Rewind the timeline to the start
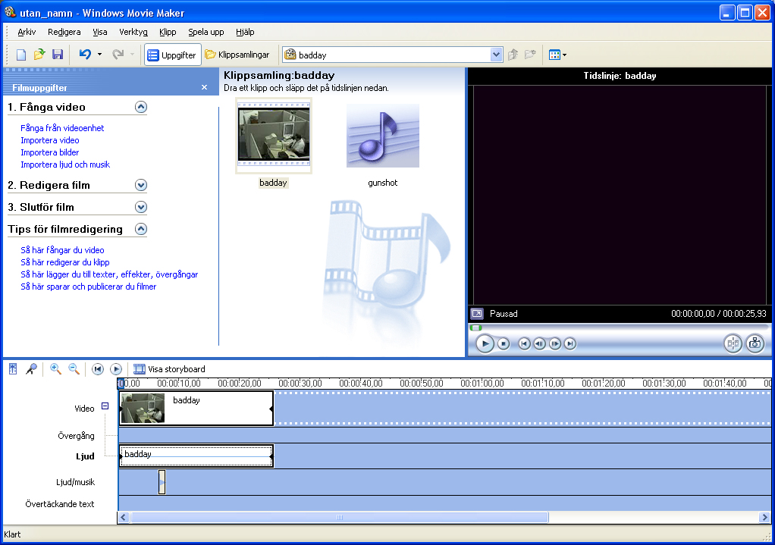This screenshot has width=775, height=545. point(98,369)
